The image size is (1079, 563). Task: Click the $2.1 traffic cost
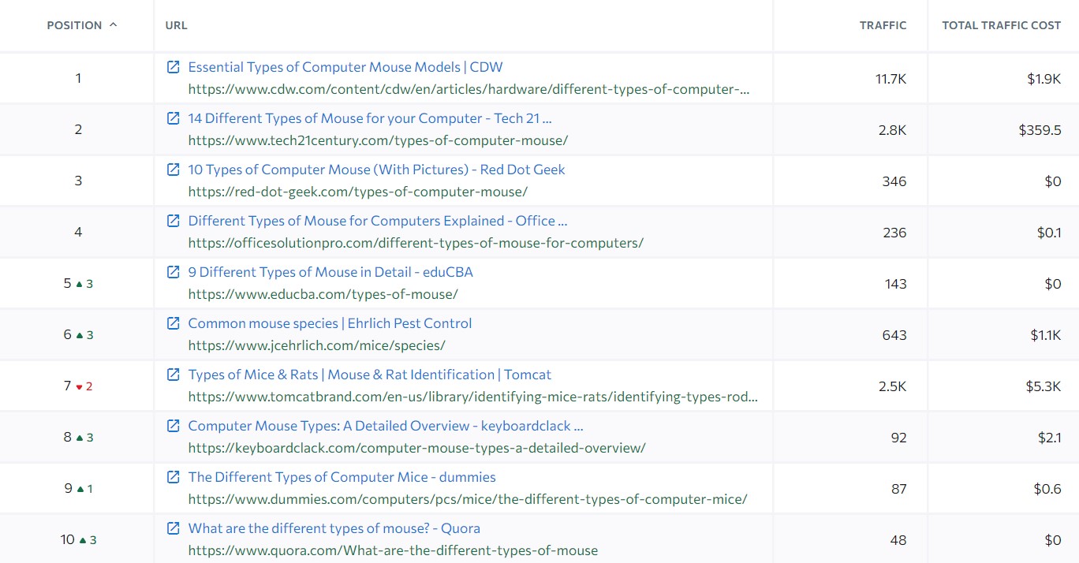tap(1048, 438)
